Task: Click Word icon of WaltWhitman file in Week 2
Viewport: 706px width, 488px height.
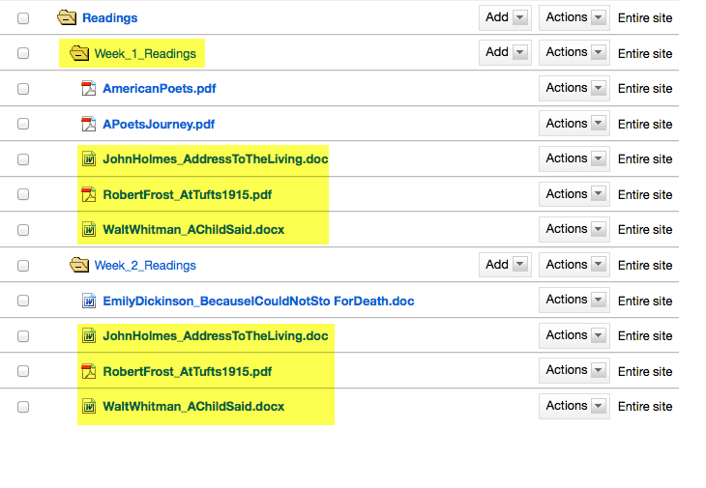Action: click(x=89, y=406)
